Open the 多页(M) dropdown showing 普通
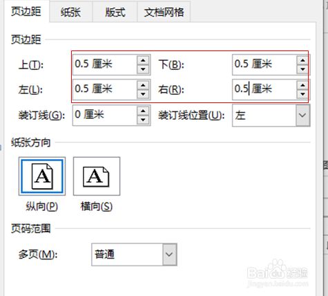The image size is (328, 296). (x=134, y=255)
